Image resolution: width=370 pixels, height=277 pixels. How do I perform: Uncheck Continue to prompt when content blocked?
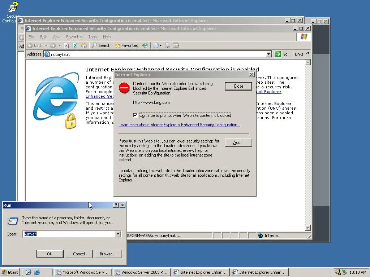coord(135,115)
